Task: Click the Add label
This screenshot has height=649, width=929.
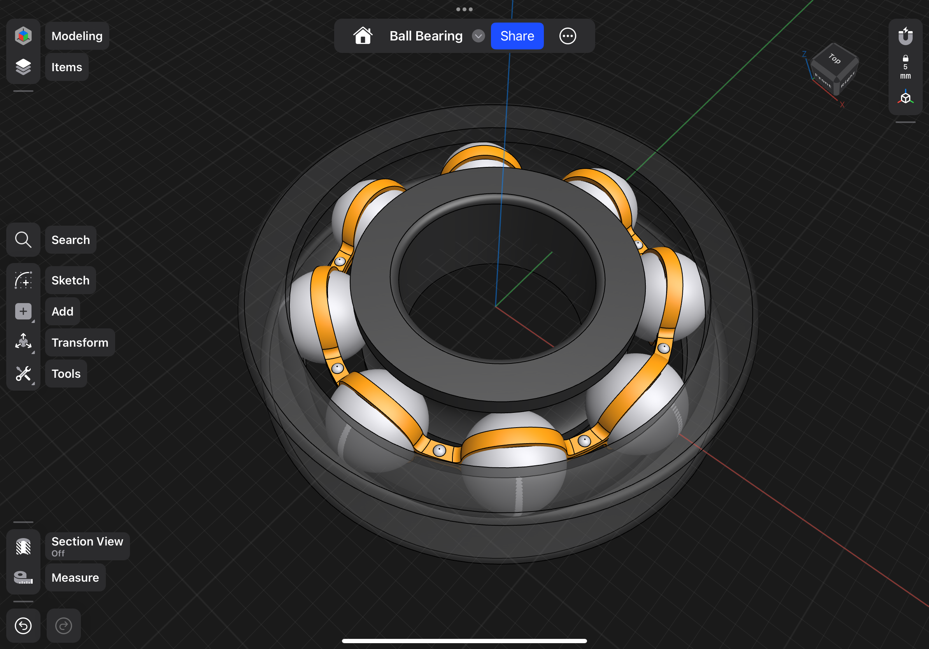Action: pyautogui.click(x=62, y=311)
